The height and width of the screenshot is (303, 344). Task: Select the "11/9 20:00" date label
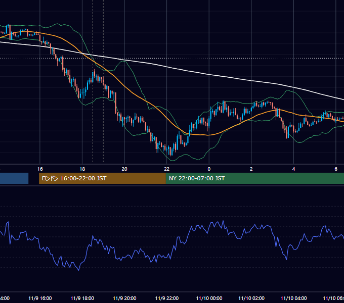point(124,298)
